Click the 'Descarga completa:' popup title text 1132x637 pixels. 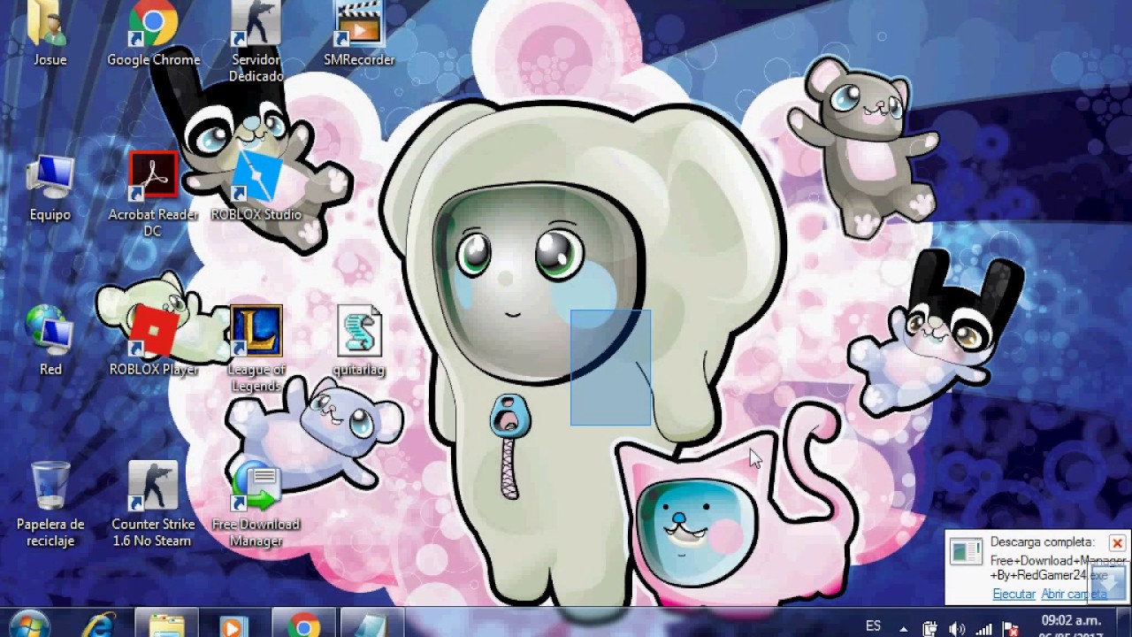1042,541
